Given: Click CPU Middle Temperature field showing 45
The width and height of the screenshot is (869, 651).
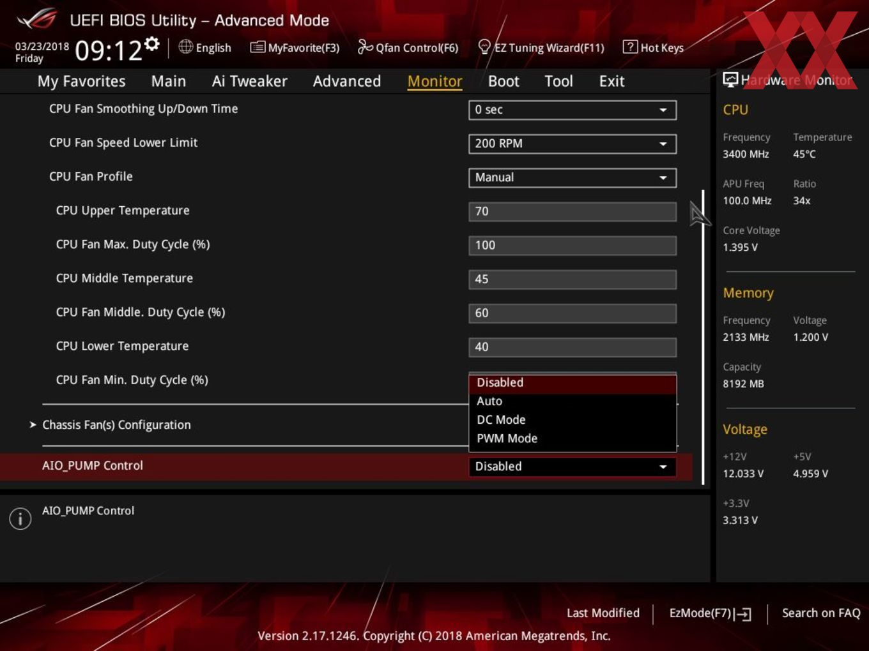Looking at the screenshot, I should 572,279.
